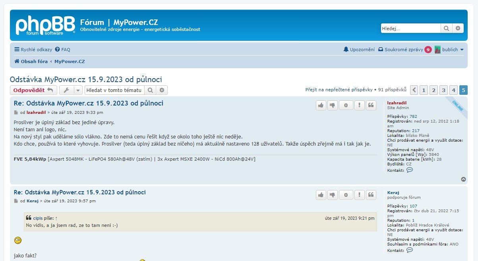Viewport: 478px width, 261px height.
Task: Click post icon beside od lzahradil
Action: coord(16,113)
